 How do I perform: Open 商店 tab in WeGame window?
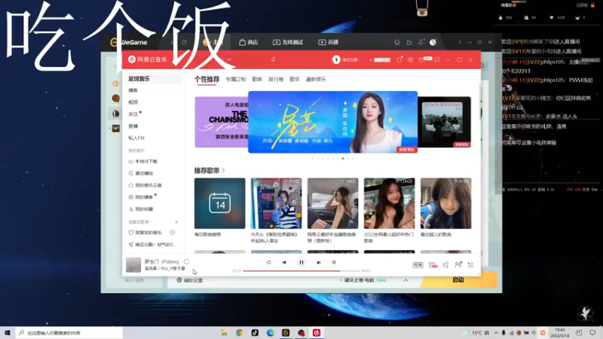(249, 42)
